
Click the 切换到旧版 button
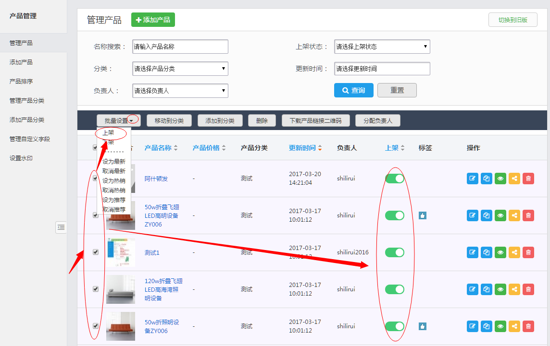[x=512, y=20]
